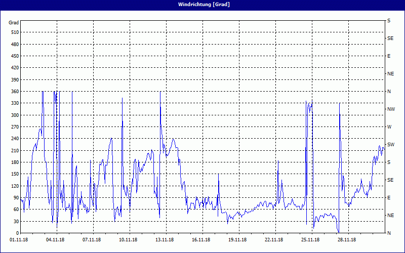Viewport: 405px width, 253px height.
Task: Select the 420 degree axis label
Action: point(16,68)
